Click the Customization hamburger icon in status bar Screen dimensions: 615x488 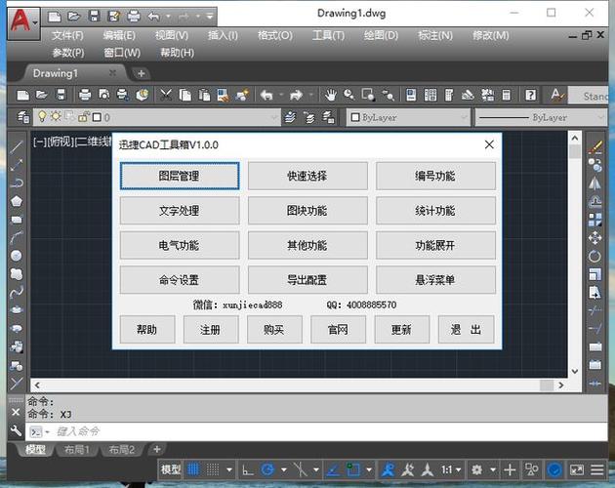click(597, 469)
